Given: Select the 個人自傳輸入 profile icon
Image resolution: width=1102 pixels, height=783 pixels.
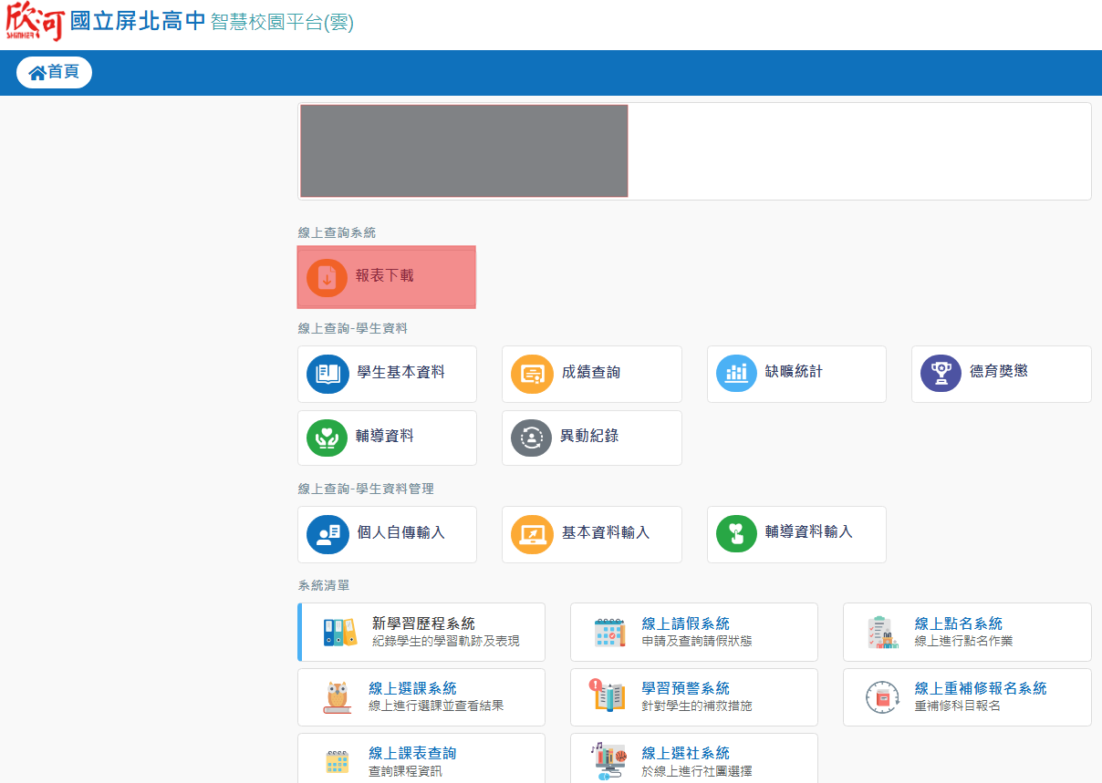Looking at the screenshot, I should (327, 534).
